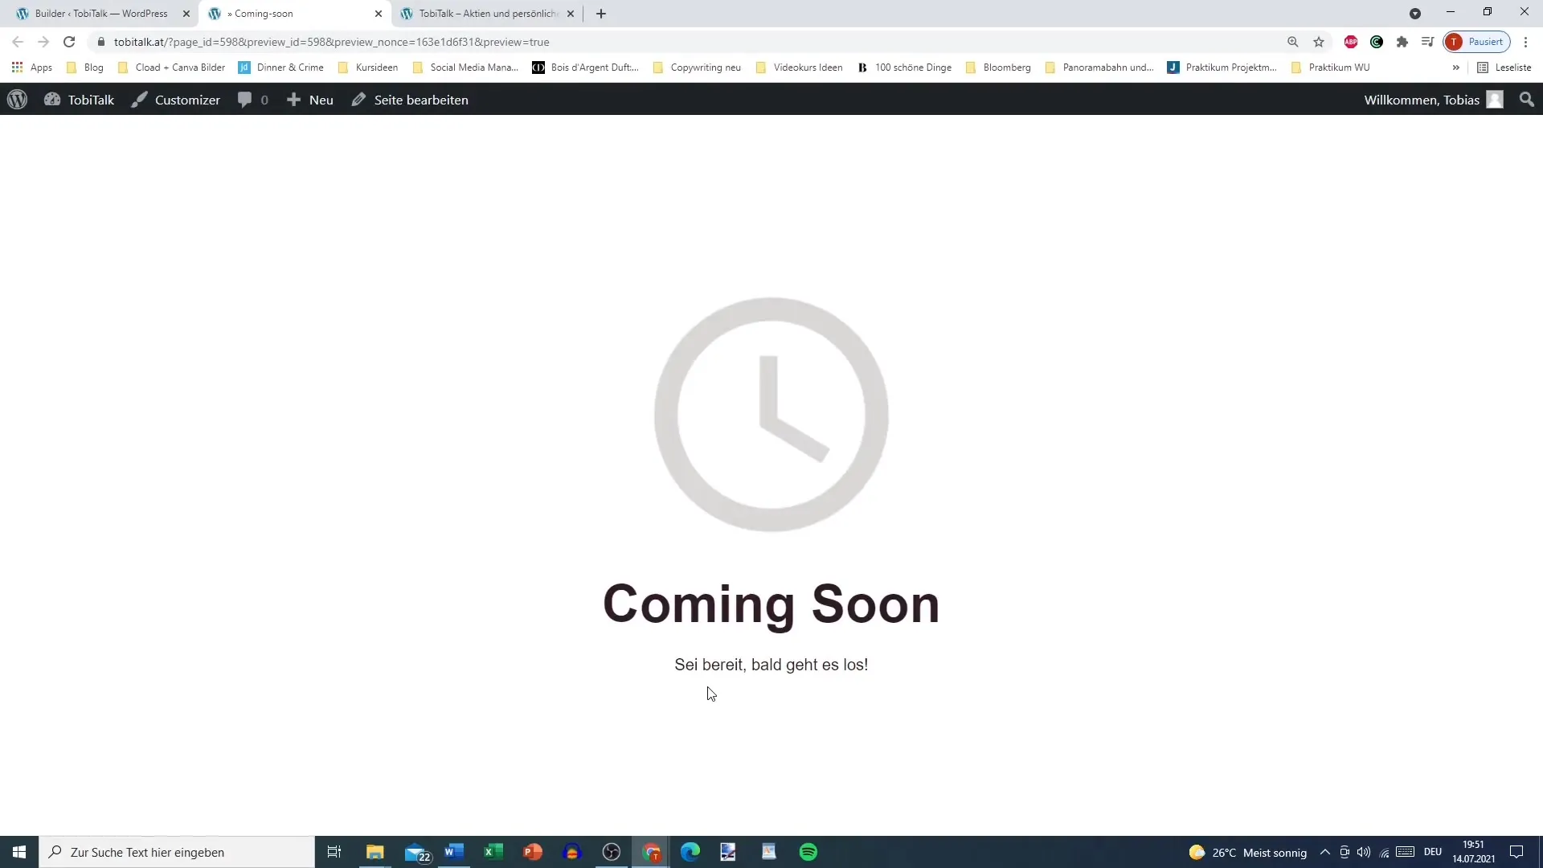Viewport: 1543px width, 868px height.
Task: Click the search icon in admin bar
Action: click(1526, 99)
